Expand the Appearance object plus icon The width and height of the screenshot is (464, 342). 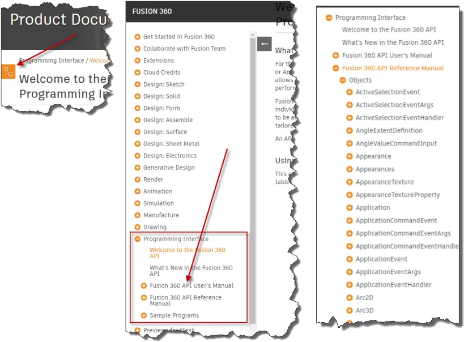coord(350,156)
